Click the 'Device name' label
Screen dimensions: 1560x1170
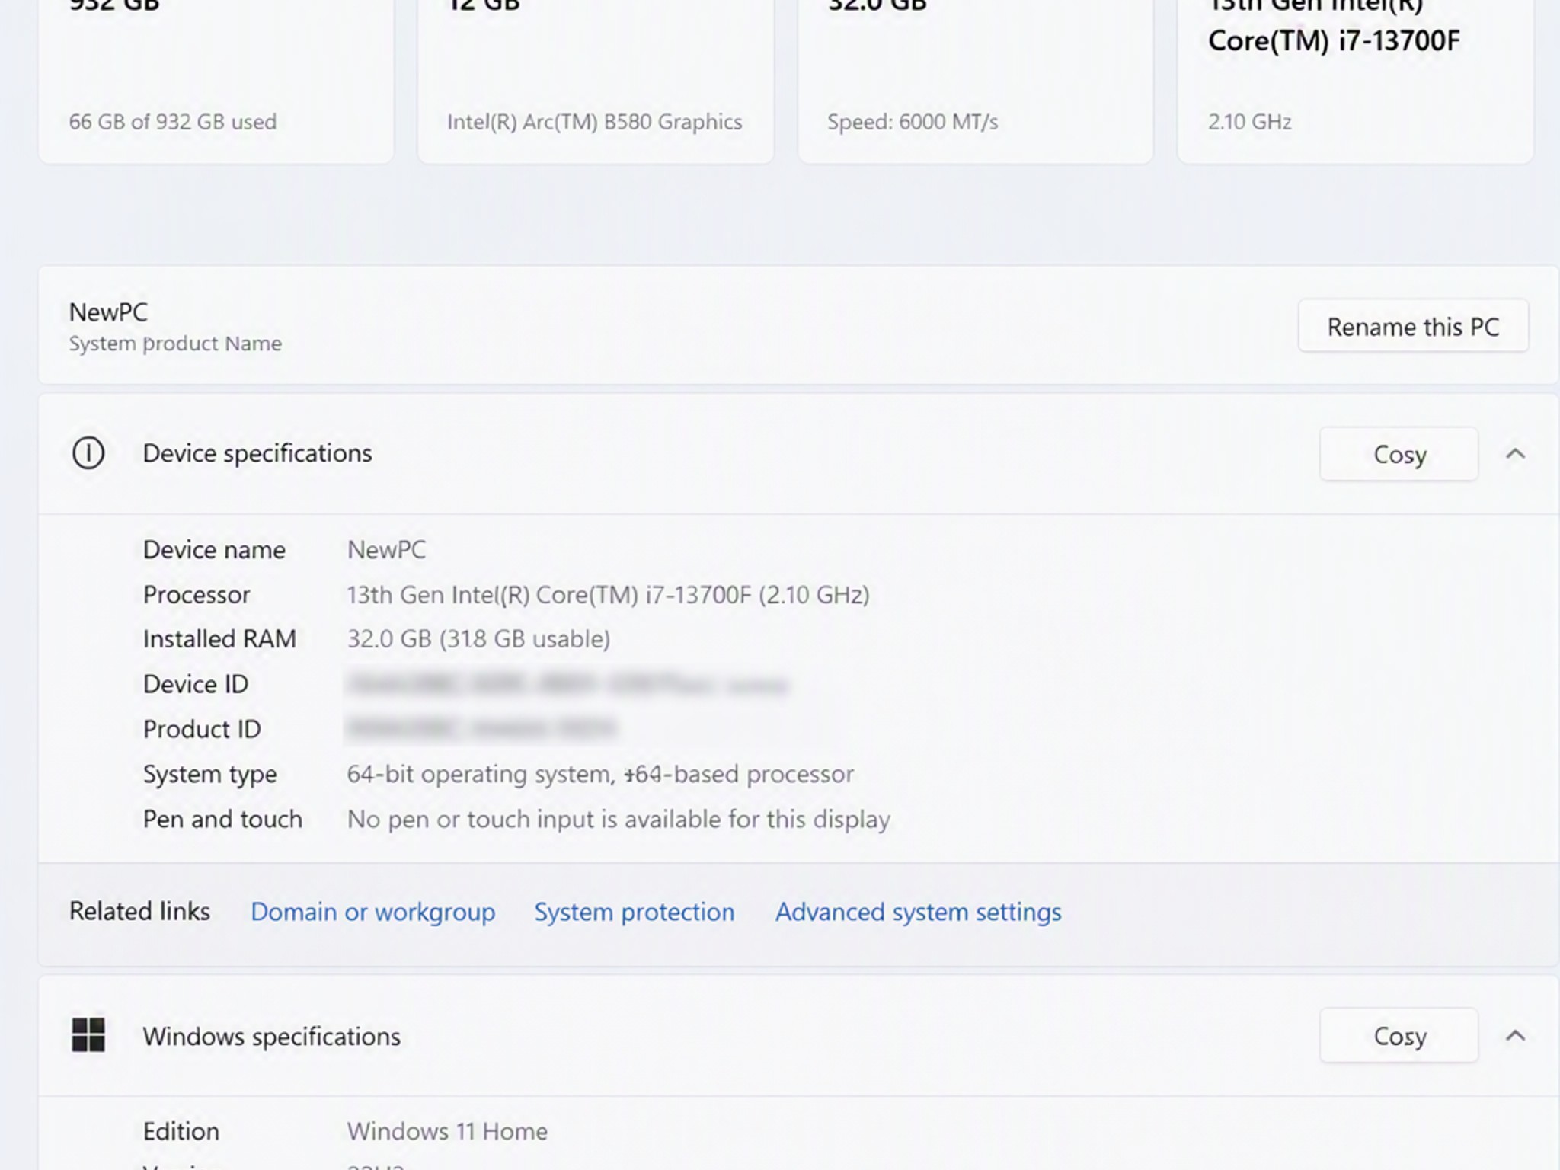(214, 550)
